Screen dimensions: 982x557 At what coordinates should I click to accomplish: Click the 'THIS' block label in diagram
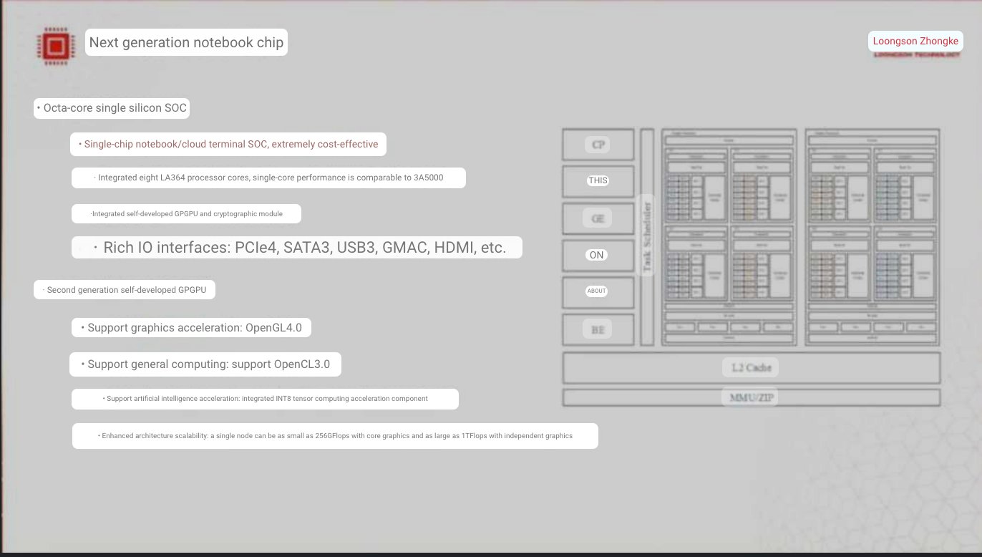click(598, 180)
